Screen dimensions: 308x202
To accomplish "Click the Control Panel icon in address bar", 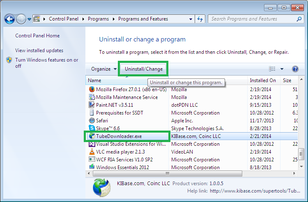I will point(37,19).
